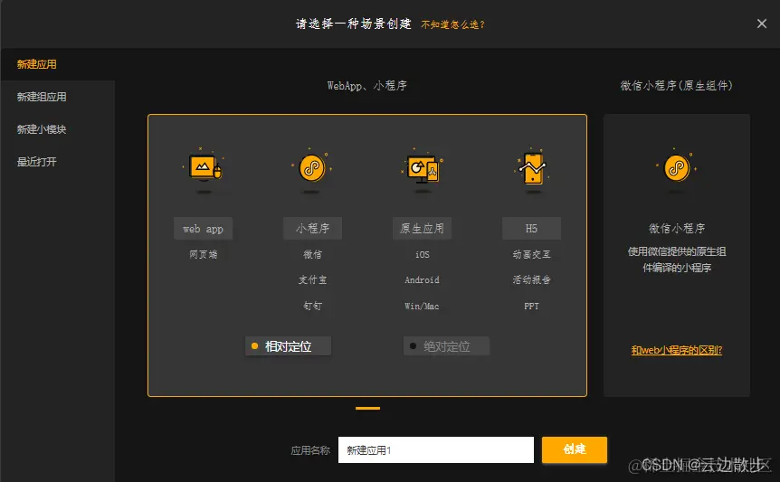
Task: Open the 不知道怎么选? help link
Action: tap(452, 24)
